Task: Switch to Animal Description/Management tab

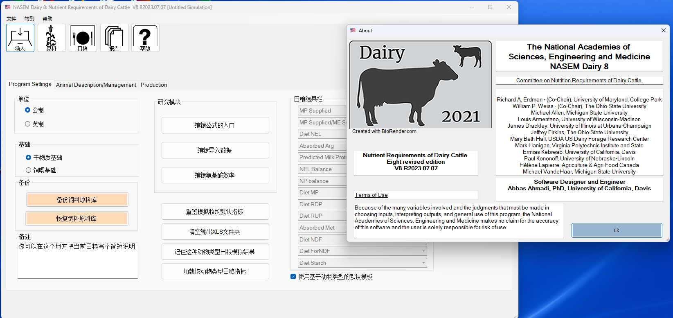Action: [96, 85]
